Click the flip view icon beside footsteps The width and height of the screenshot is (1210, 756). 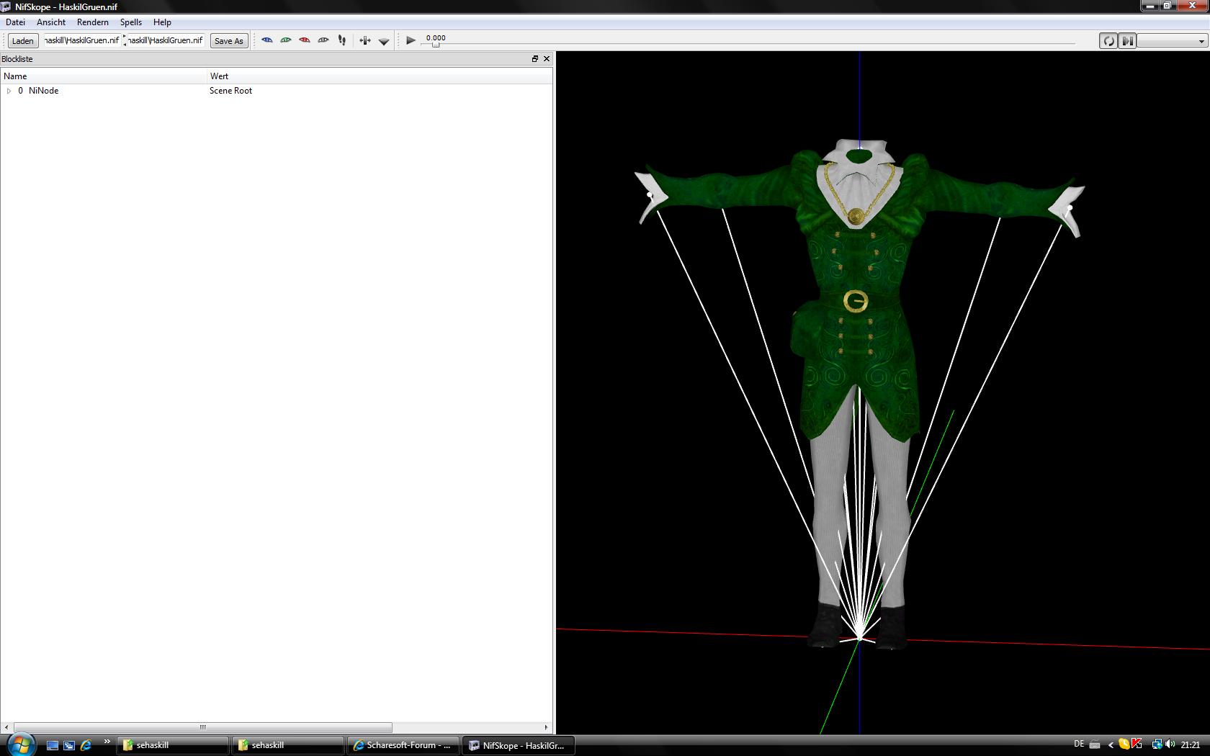coord(365,41)
